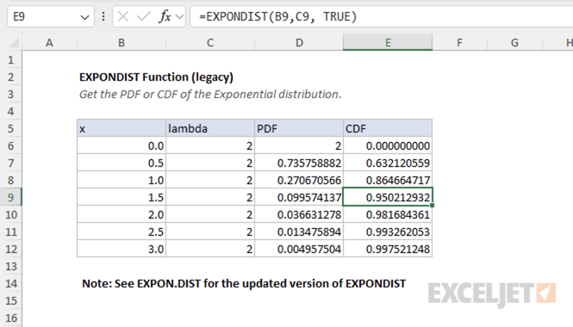
Task: Click the formula bar with EXPONDIST formula
Action: (x=382, y=16)
